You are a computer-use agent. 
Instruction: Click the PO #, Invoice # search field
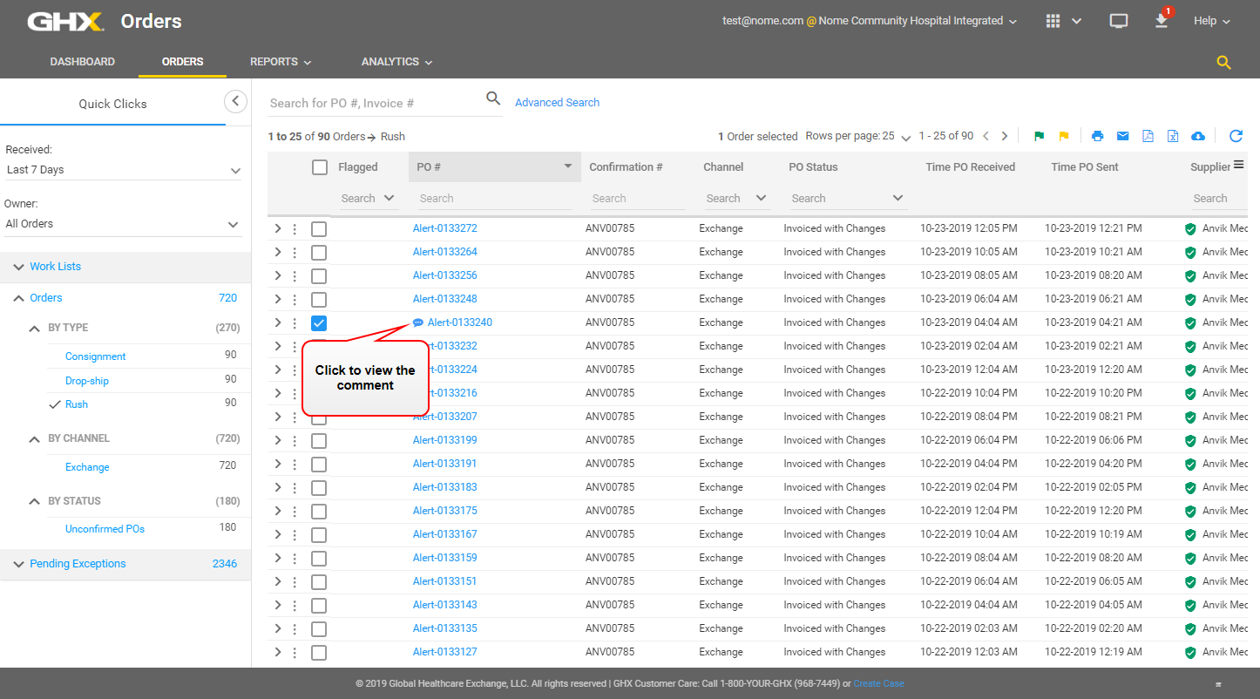373,103
